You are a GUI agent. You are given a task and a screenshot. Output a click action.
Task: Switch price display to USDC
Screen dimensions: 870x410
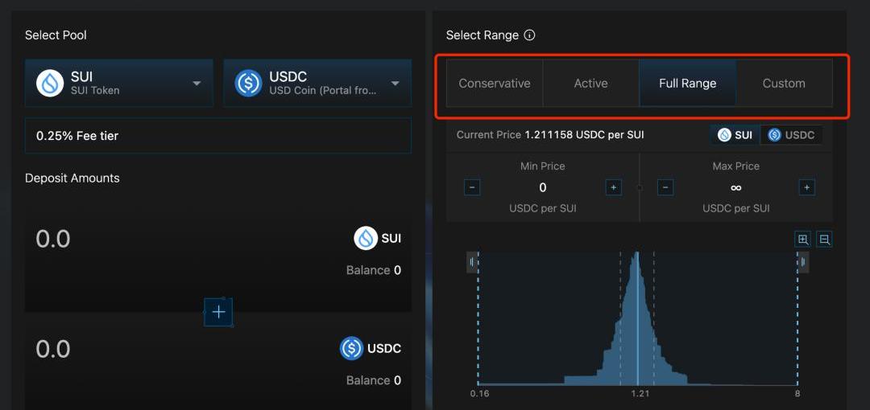791,135
